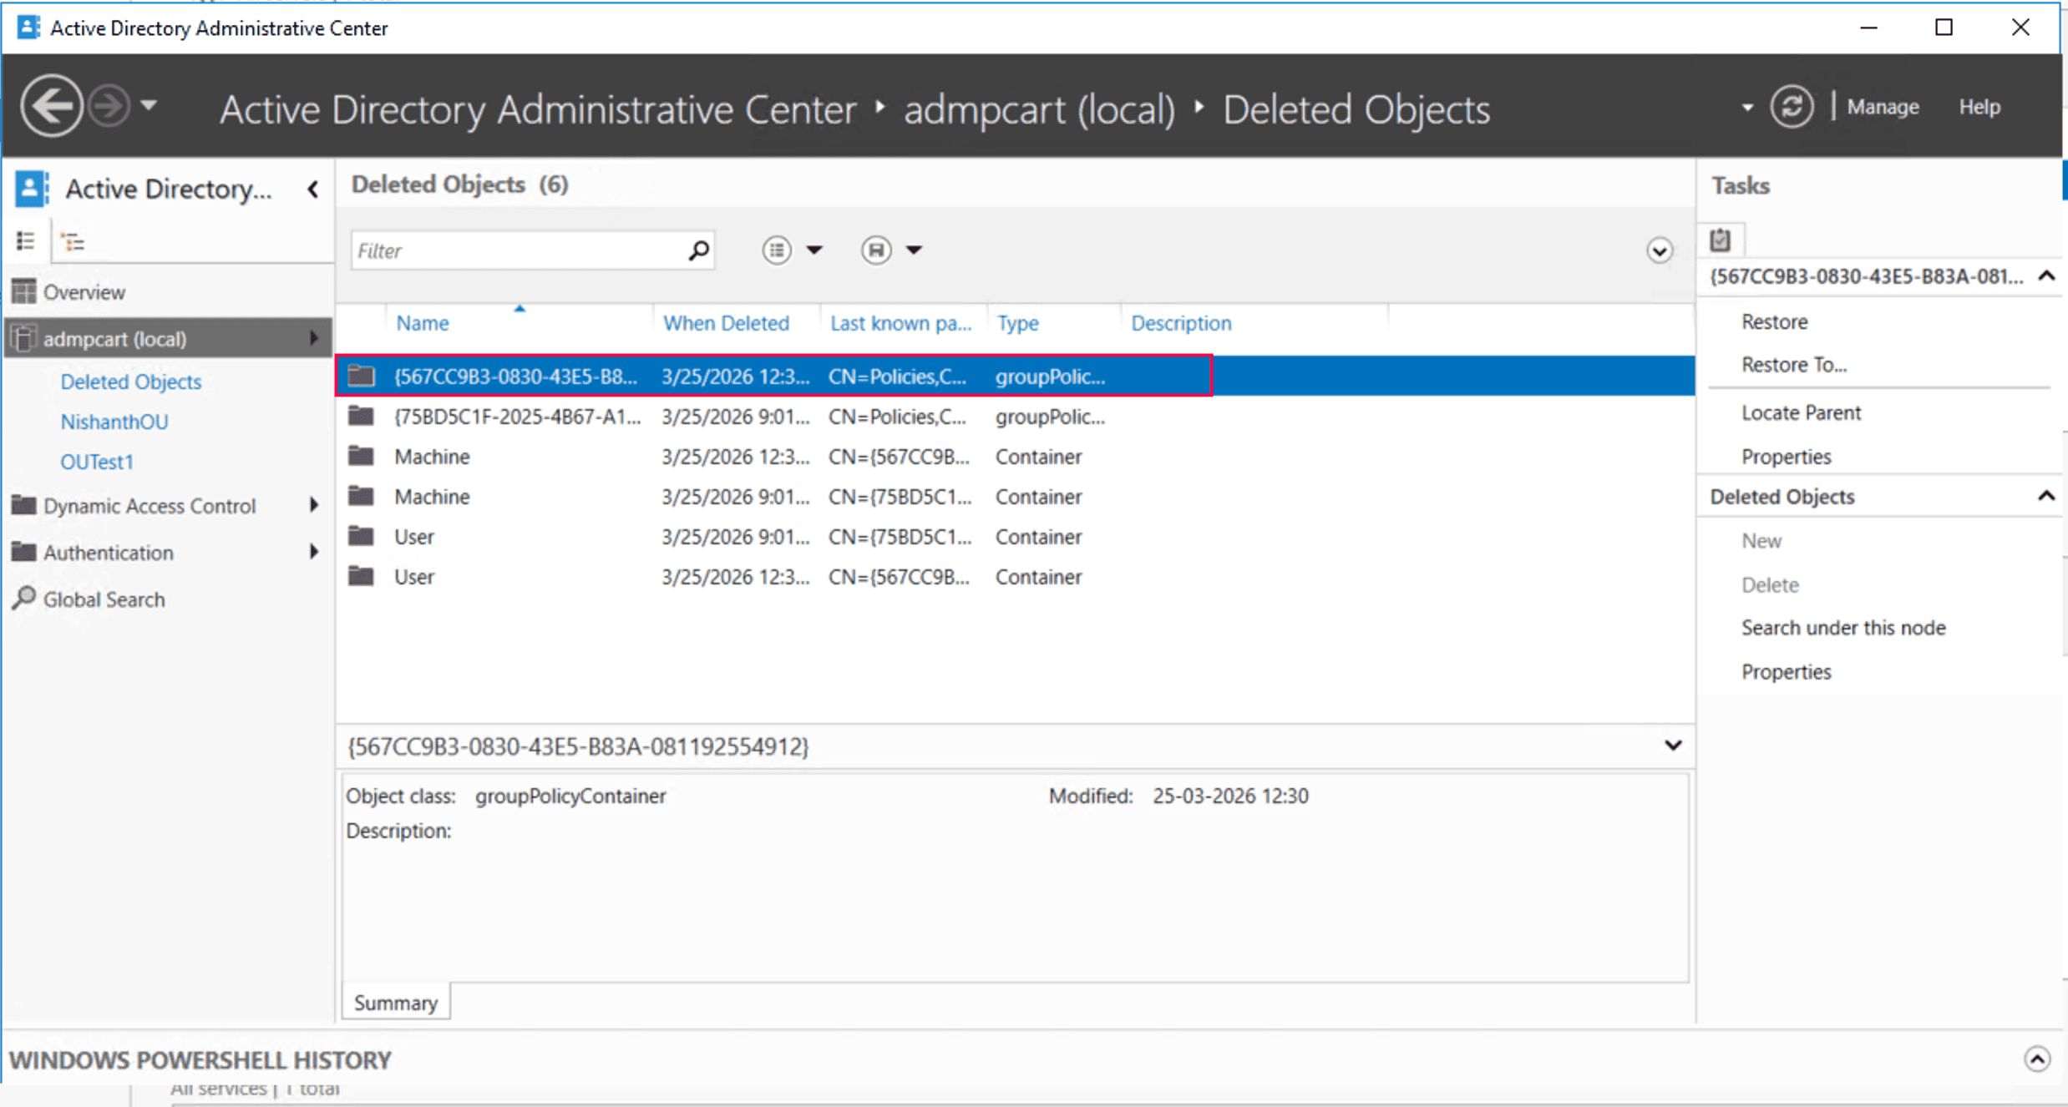Refresh the Deleted Objects view
Viewport: 2068px width, 1107px height.
tap(1792, 106)
